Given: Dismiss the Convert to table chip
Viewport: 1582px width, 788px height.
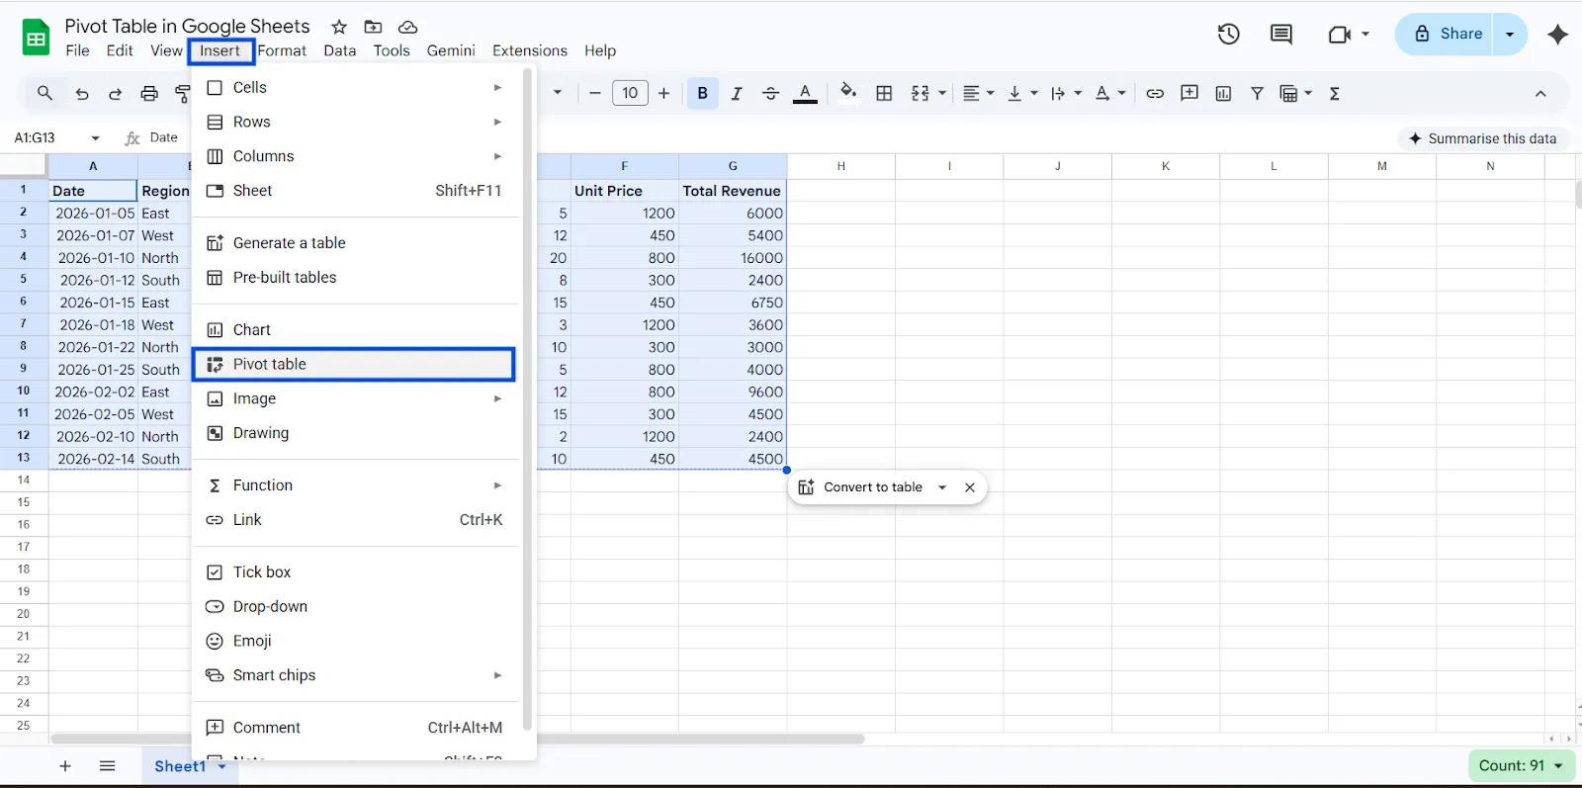Looking at the screenshot, I should 970,487.
